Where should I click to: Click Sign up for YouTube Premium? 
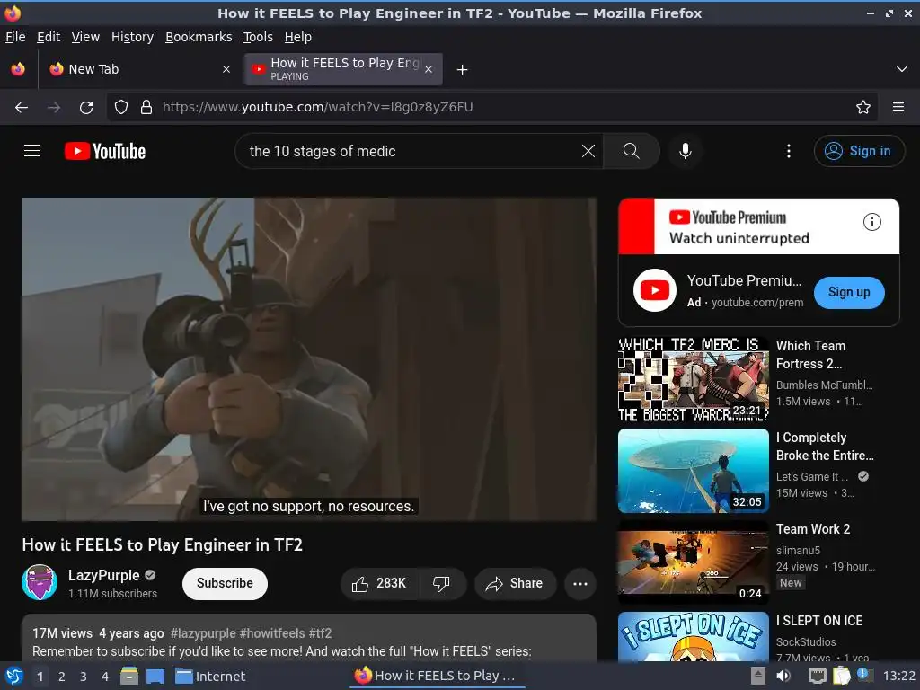click(x=849, y=292)
